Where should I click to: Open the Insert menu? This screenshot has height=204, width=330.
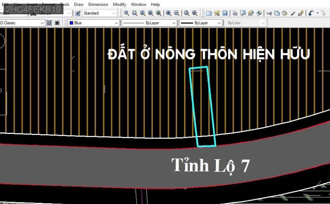[32, 4]
